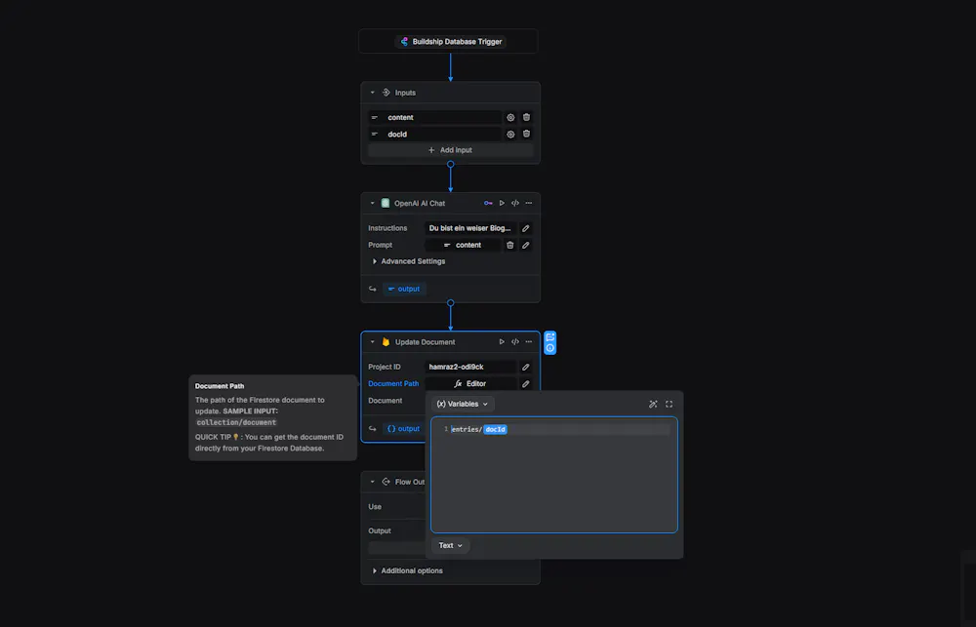Click the OpenAI node output chip
Viewport: 976px width, 627px height.
(404, 289)
